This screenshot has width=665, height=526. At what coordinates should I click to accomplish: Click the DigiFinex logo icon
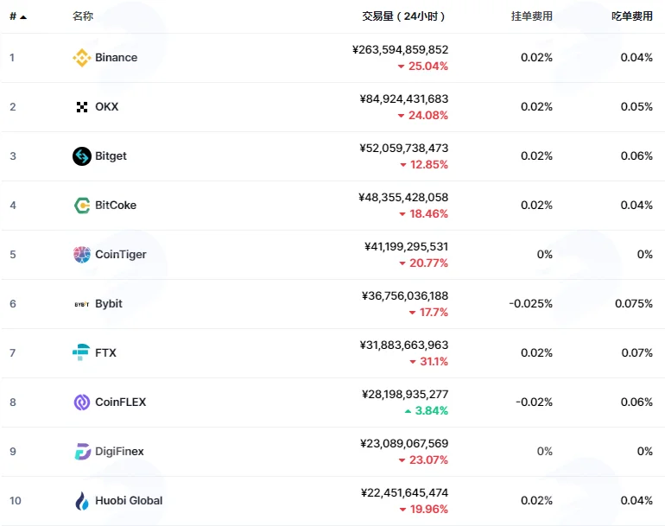point(83,452)
